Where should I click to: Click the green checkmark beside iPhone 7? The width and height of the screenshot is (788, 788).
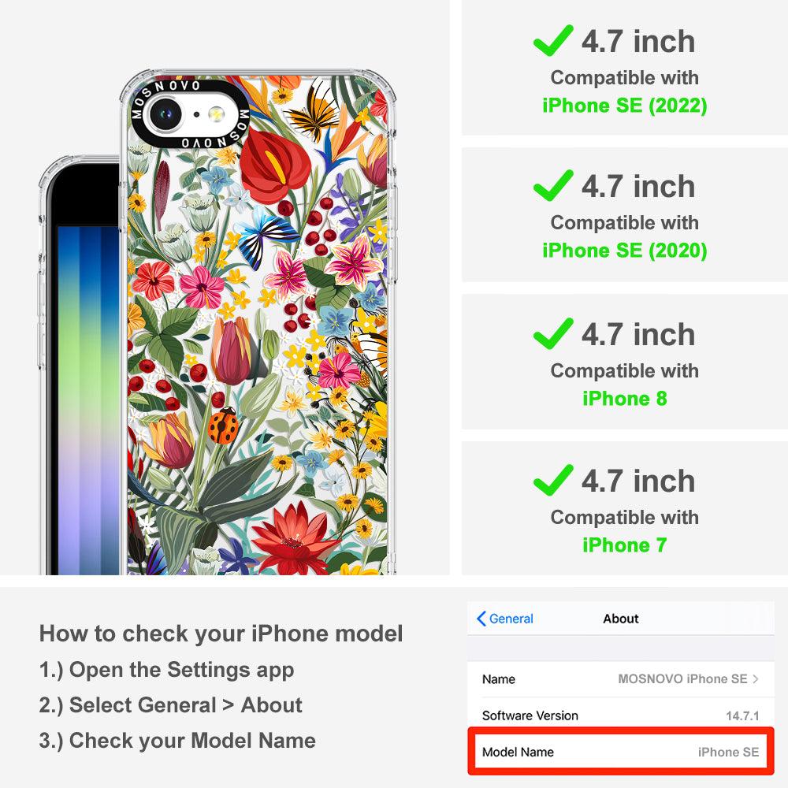tap(553, 480)
